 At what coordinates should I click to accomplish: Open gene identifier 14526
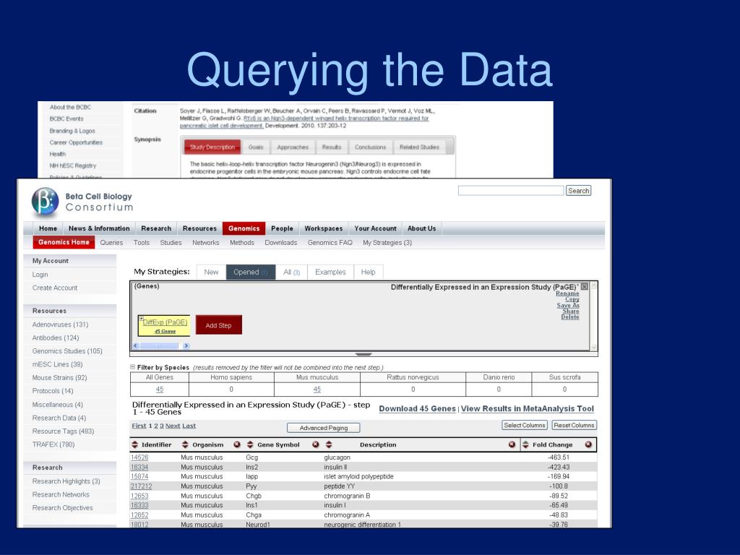pos(139,457)
